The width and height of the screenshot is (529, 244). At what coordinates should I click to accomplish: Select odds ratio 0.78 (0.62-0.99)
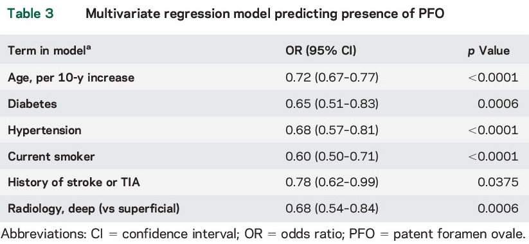(x=332, y=182)
